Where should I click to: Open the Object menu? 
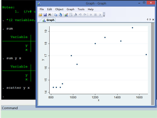tap(59, 9)
